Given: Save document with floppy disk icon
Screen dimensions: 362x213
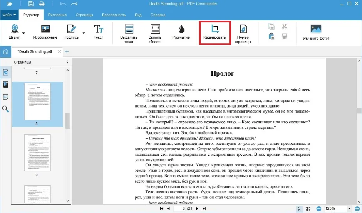Looking at the screenshot, I should click(x=31, y=4).
